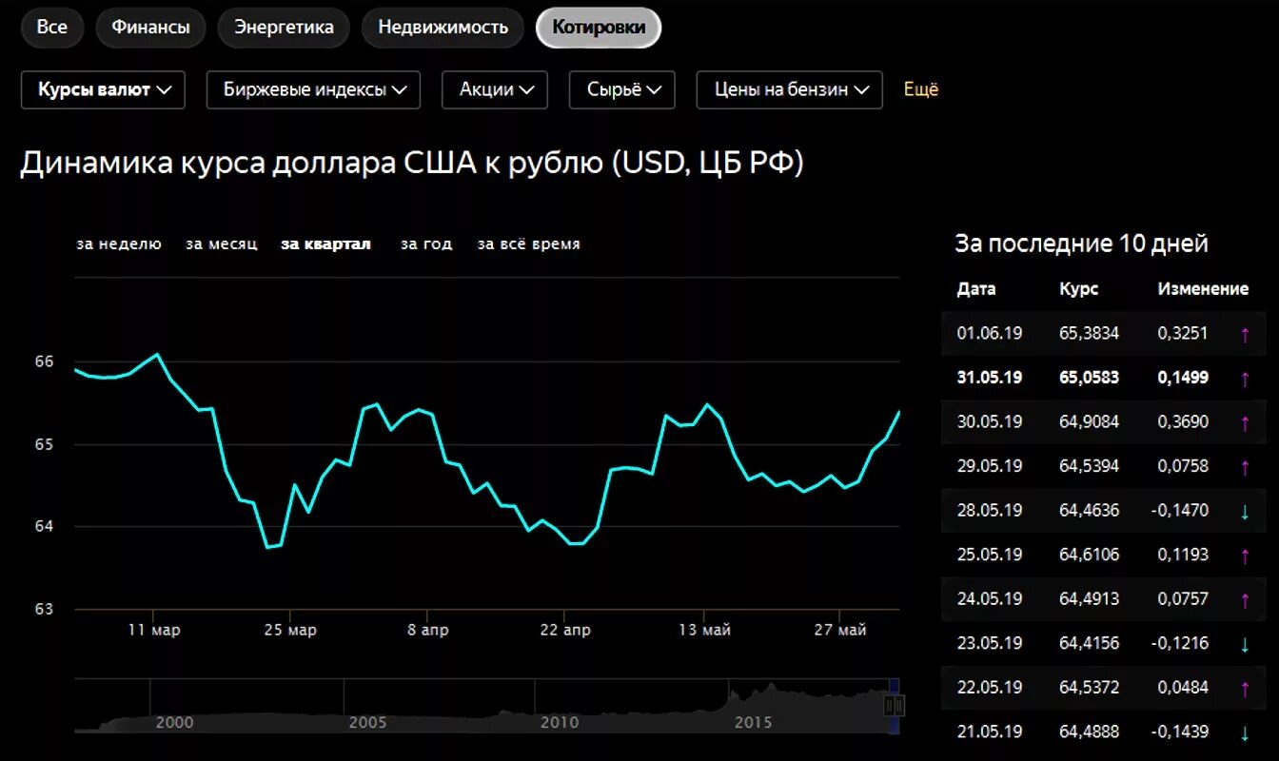Image resolution: width=1279 pixels, height=761 pixels.
Task: Click the up arrow in the 25.05.19 row
Action: 1245,556
